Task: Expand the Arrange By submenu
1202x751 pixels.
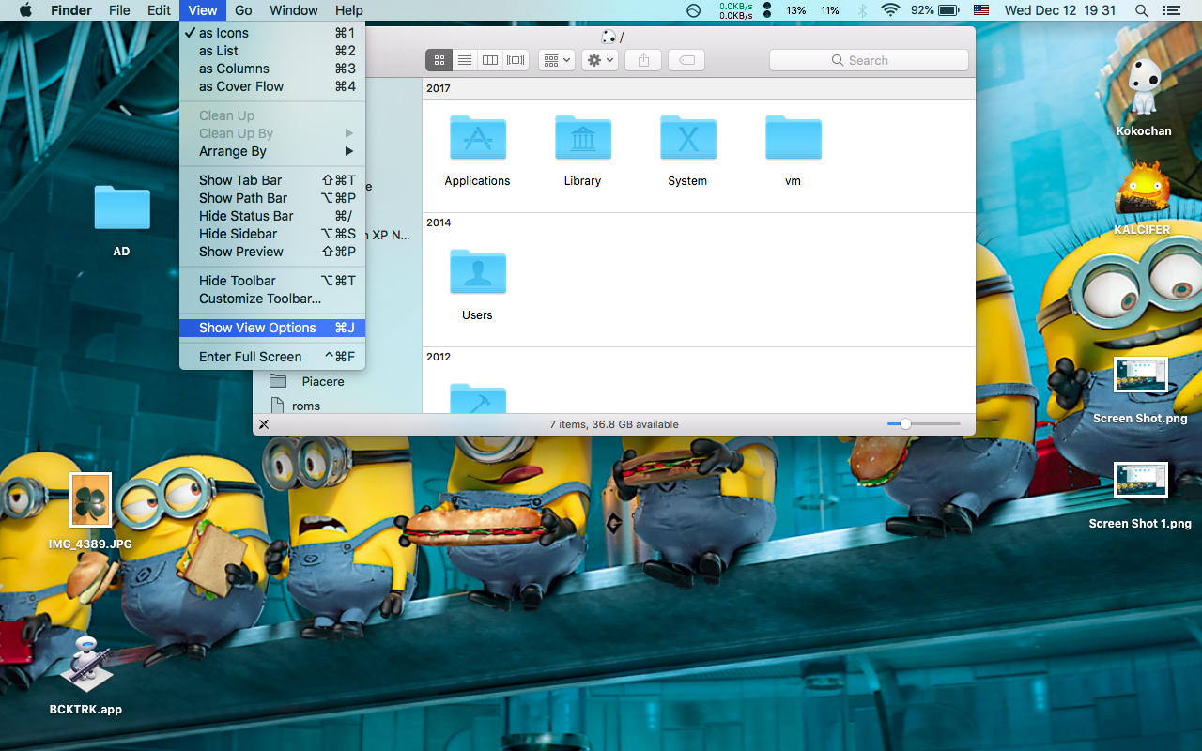Action: click(x=272, y=151)
